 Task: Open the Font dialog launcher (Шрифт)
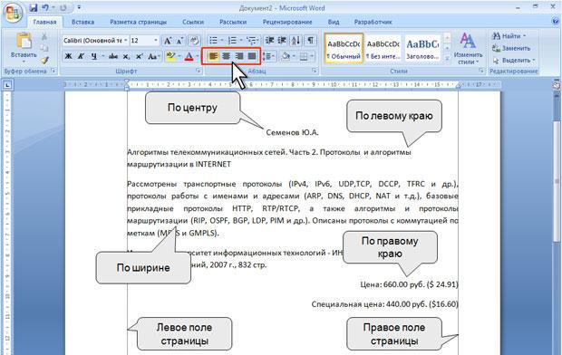click(x=199, y=71)
